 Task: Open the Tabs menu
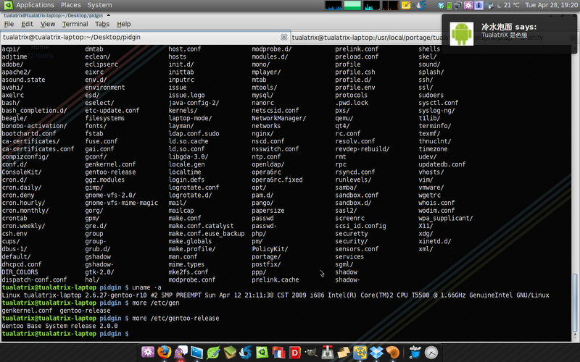(102, 24)
